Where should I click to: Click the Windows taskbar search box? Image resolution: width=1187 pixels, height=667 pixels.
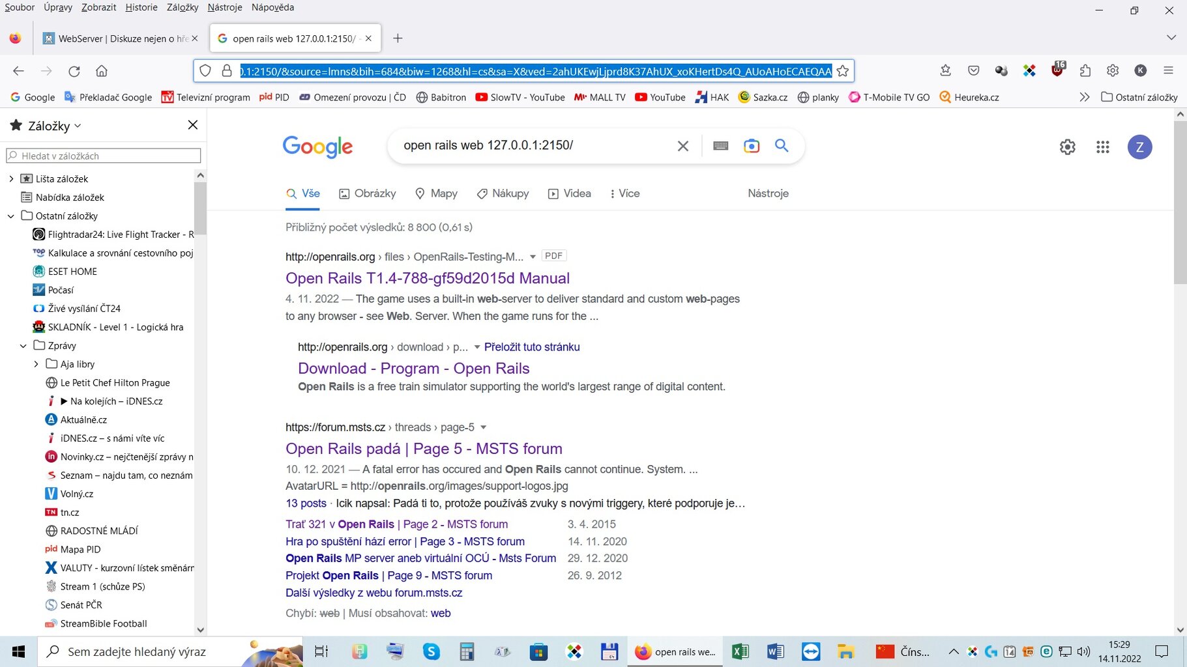pos(170,651)
